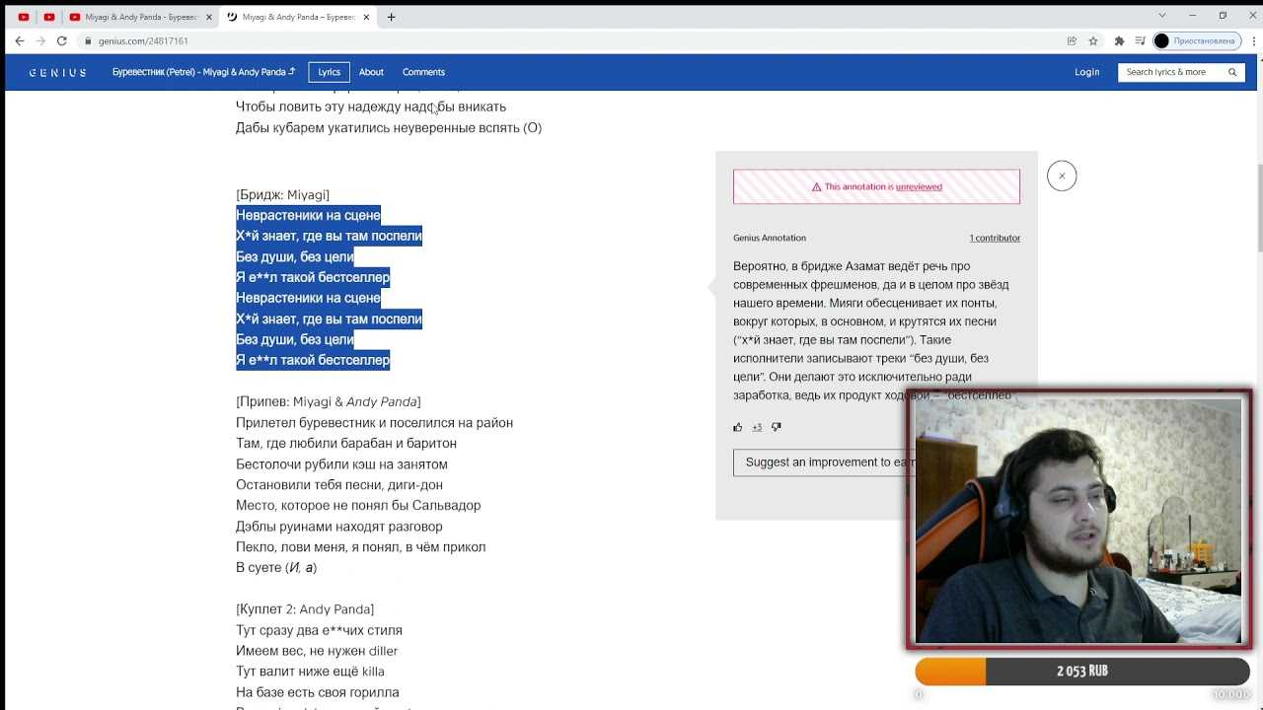Click the search magnifier icon
The height and width of the screenshot is (710, 1263).
[1232, 72]
